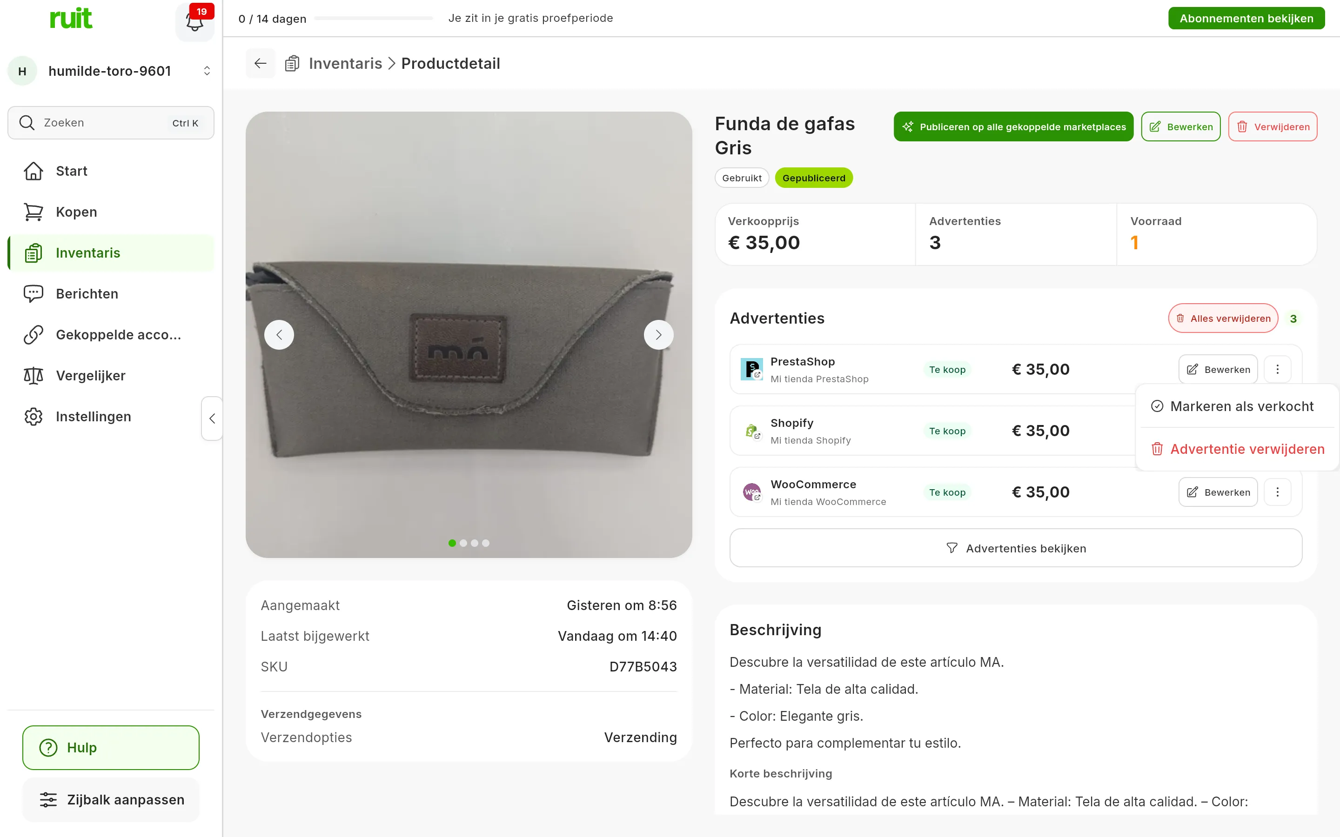Image resolution: width=1340 pixels, height=837 pixels.
Task: Select the second carousel dot
Action: click(463, 543)
